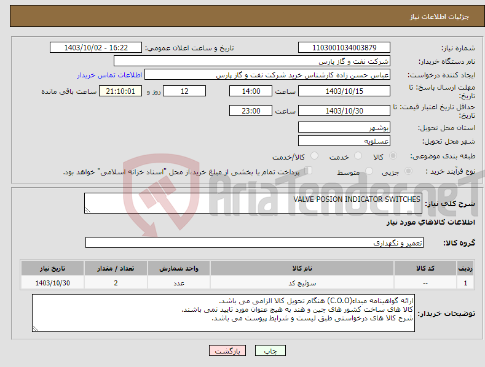
Task: Click تعداد / مقدار column header
Action: click(116, 268)
